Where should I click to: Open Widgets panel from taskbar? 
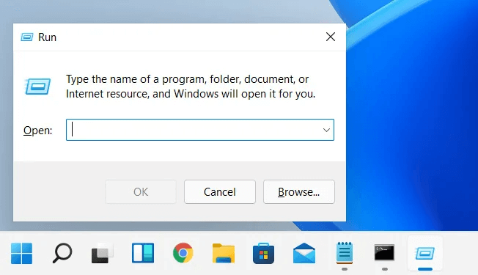point(143,253)
